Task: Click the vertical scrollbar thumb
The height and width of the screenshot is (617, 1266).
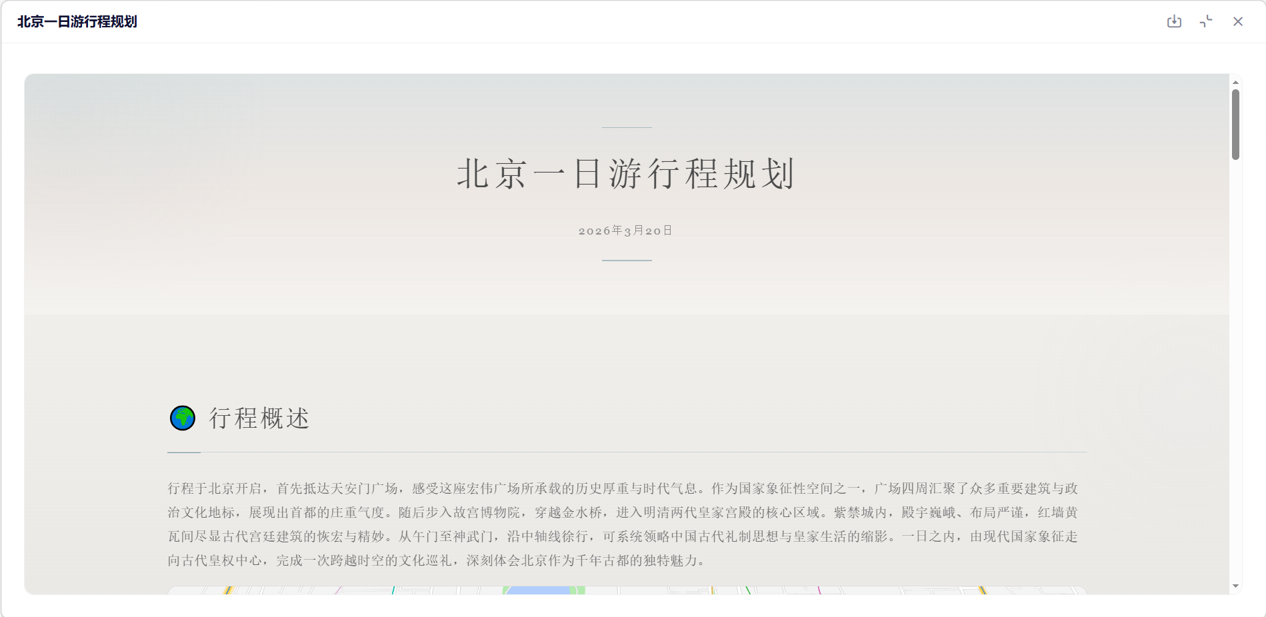Action: click(1235, 125)
